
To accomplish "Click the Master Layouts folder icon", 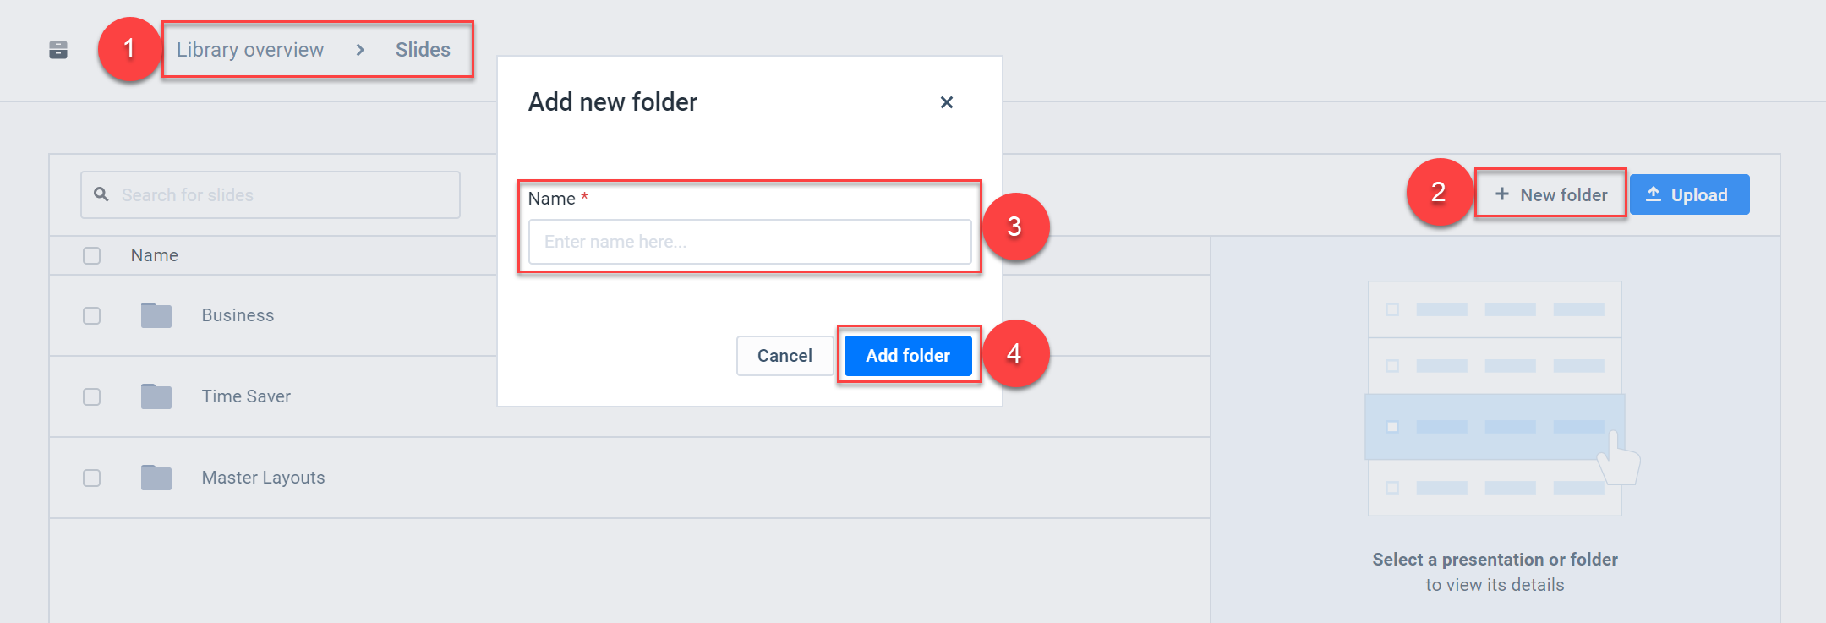I will 156,478.
